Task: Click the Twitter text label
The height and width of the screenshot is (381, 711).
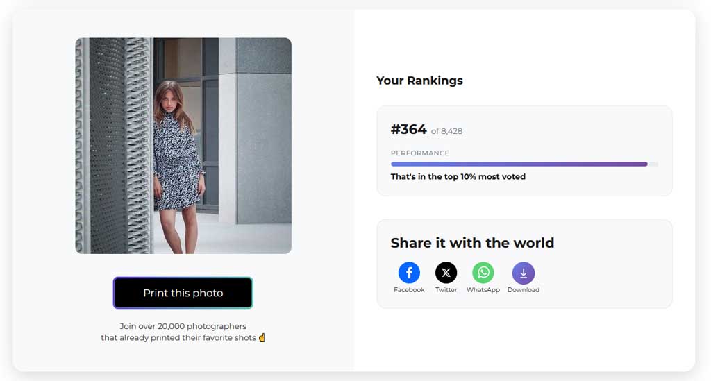Action: coord(446,290)
